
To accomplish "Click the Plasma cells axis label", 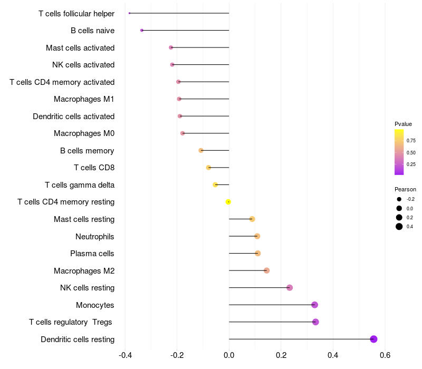I will point(92,254).
